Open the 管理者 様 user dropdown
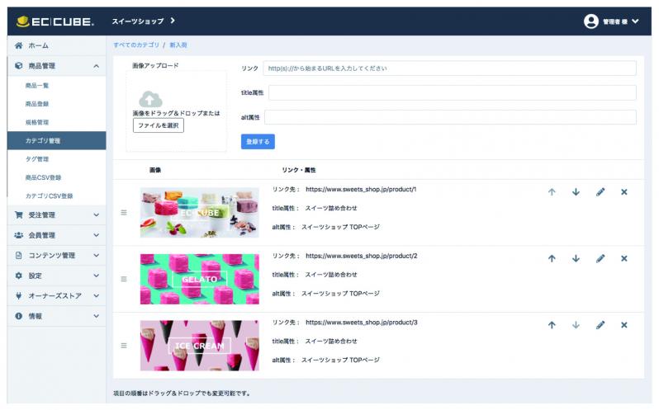The image size is (659, 410). pos(611,21)
